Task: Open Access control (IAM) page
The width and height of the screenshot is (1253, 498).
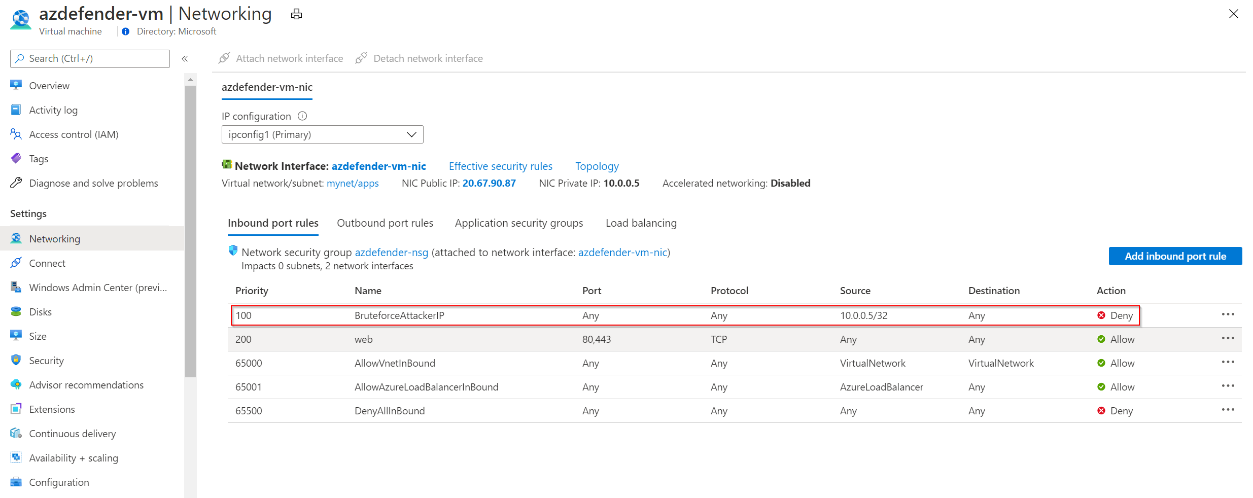Action: pos(74,134)
